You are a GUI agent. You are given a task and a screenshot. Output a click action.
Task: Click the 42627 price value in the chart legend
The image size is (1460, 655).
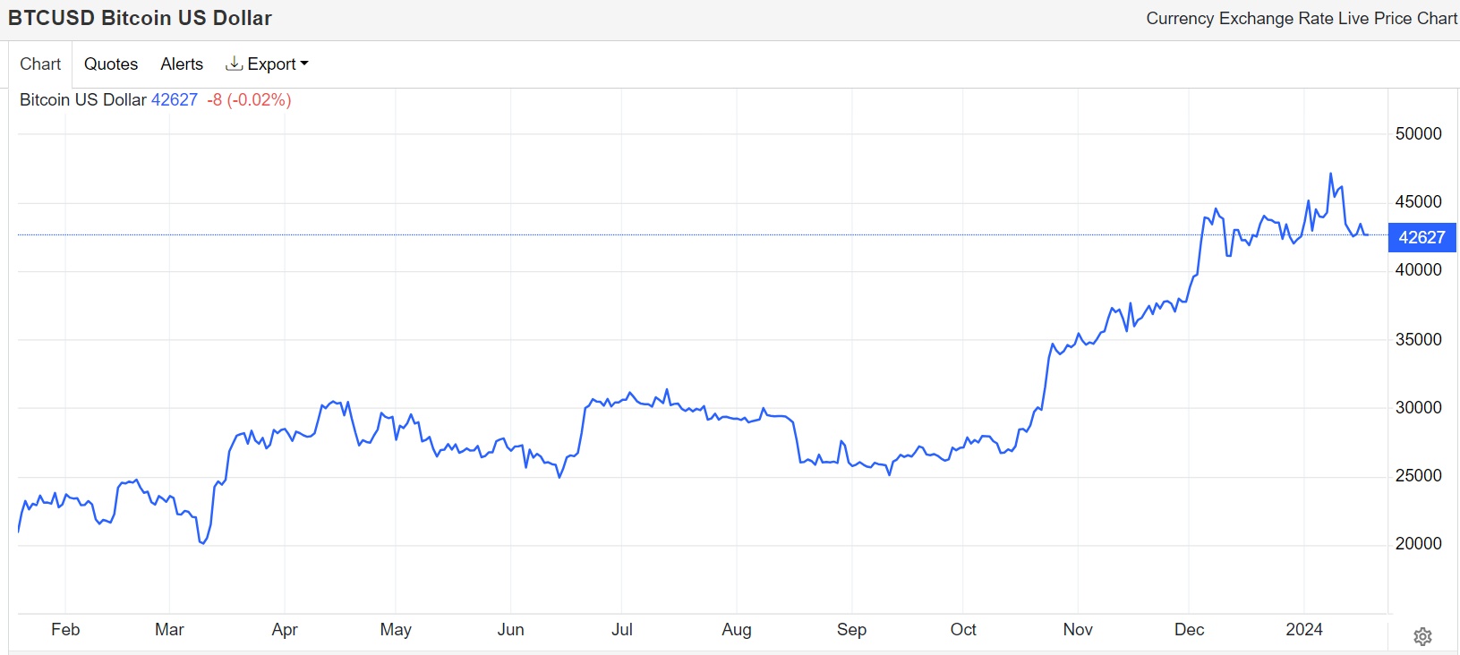tap(175, 99)
